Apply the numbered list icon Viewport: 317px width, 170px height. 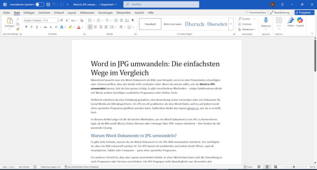(98, 20)
